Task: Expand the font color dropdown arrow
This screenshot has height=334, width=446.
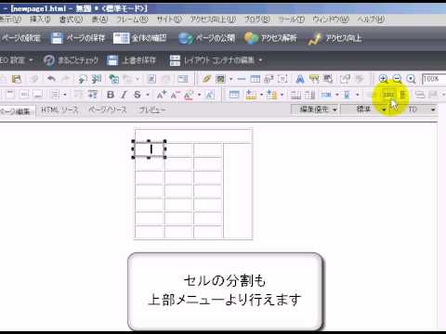Action: tap(199, 95)
